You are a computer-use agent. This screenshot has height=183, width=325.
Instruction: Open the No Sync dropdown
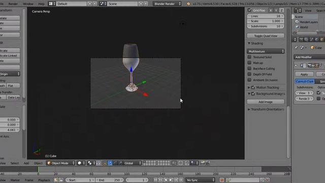(200, 180)
